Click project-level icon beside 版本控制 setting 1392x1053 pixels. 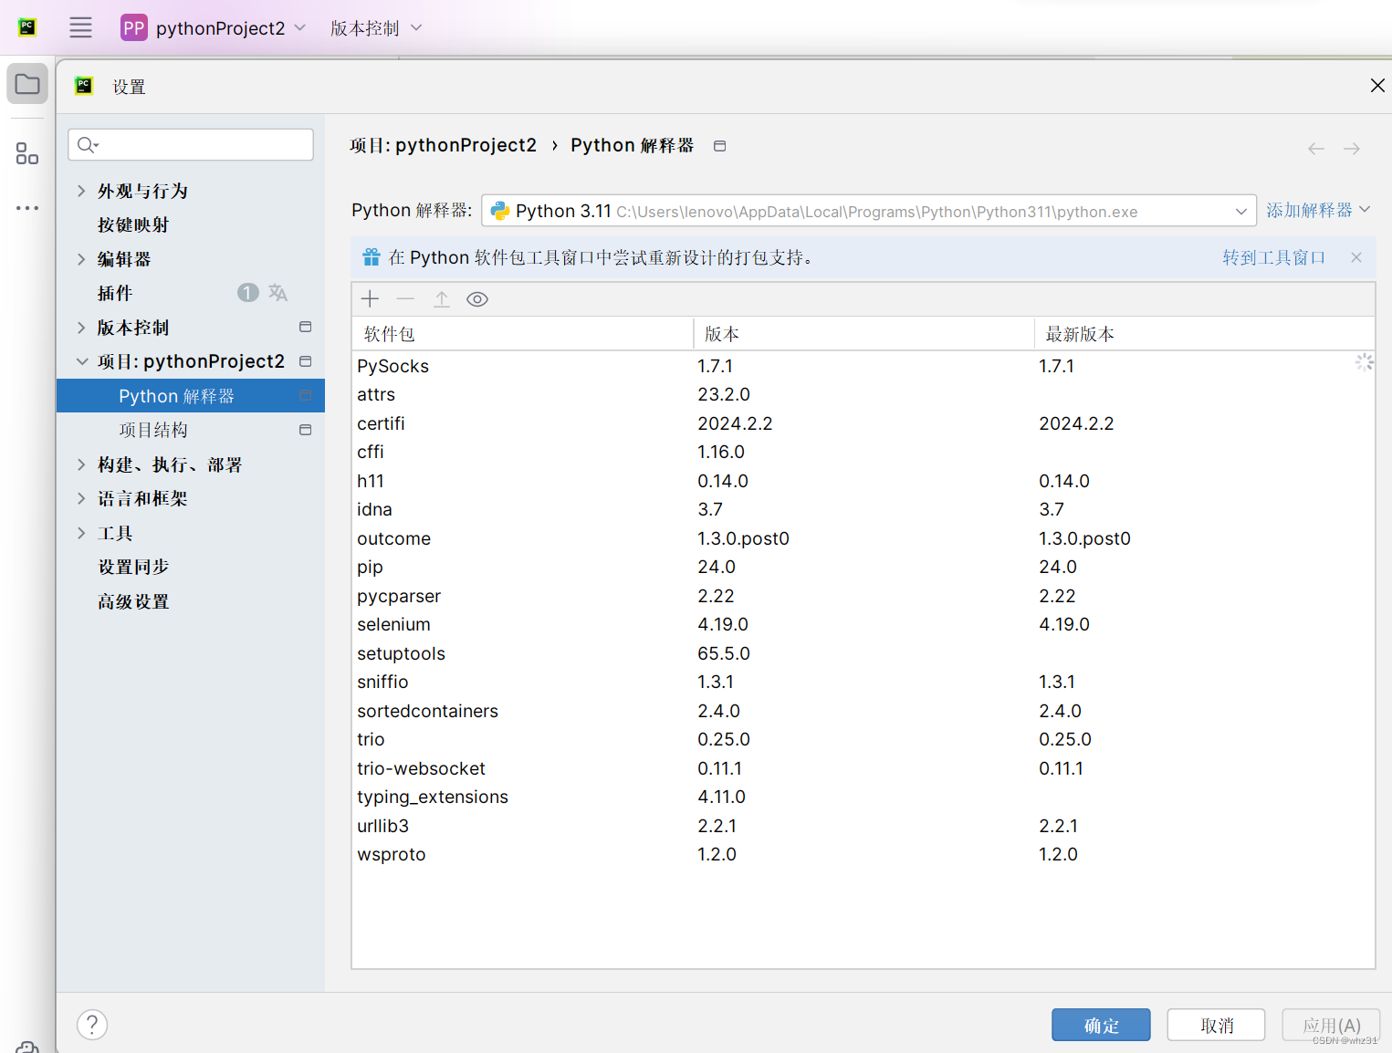pos(306,327)
